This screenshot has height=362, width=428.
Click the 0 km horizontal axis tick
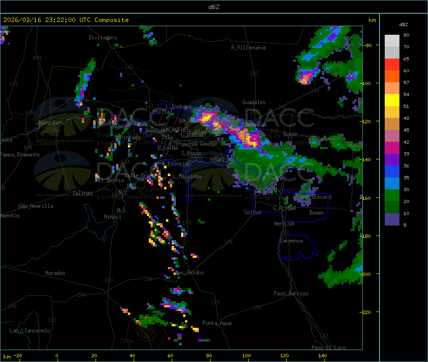57,356
